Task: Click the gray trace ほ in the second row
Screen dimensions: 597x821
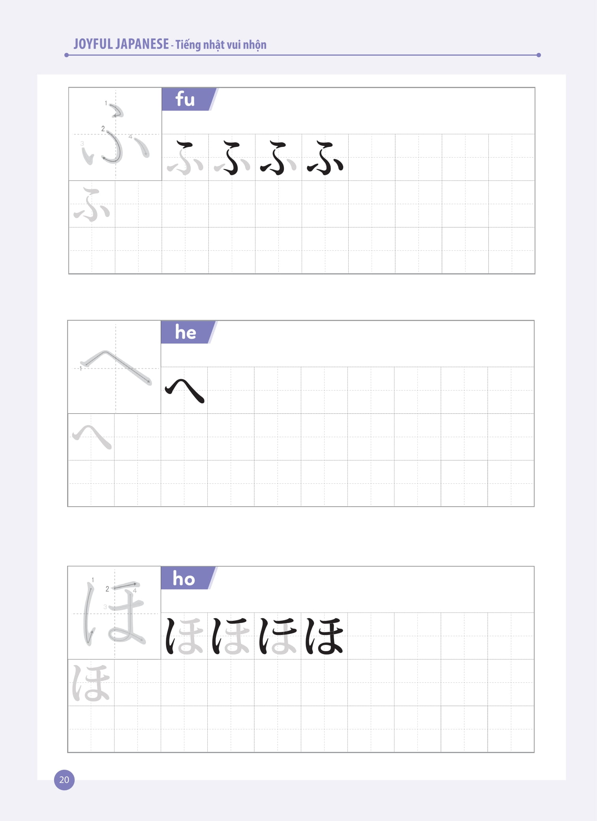Action: click(91, 683)
